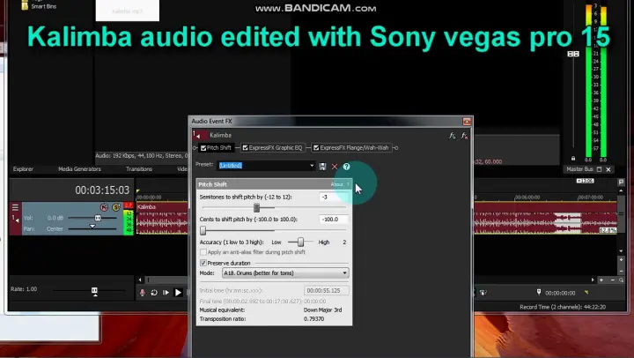
Task: Uncheck Preserve duration checkbox
Action: click(x=203, y=263)
